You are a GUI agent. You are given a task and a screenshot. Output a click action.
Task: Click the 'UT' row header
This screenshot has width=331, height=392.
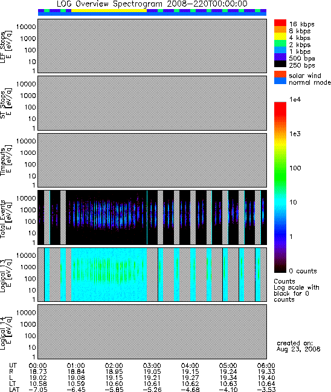tap(13, 365)
